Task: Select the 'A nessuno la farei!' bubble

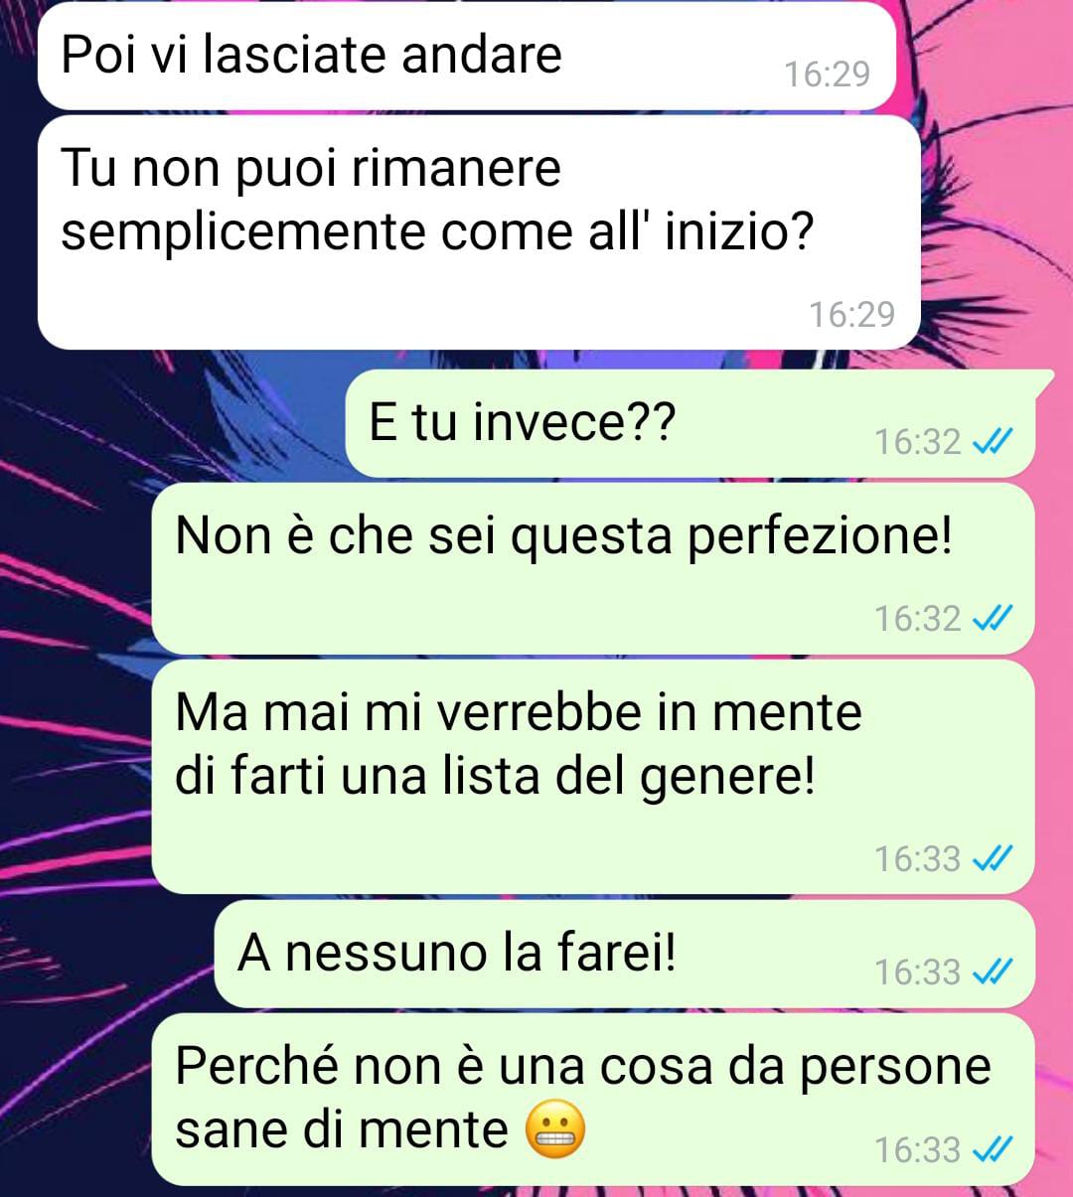Action: [x=625, y=954]
